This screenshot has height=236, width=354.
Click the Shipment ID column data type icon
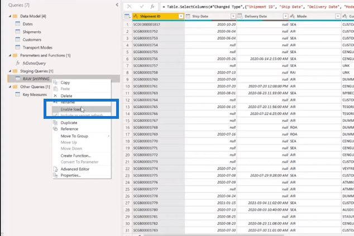tap(135, 17)
